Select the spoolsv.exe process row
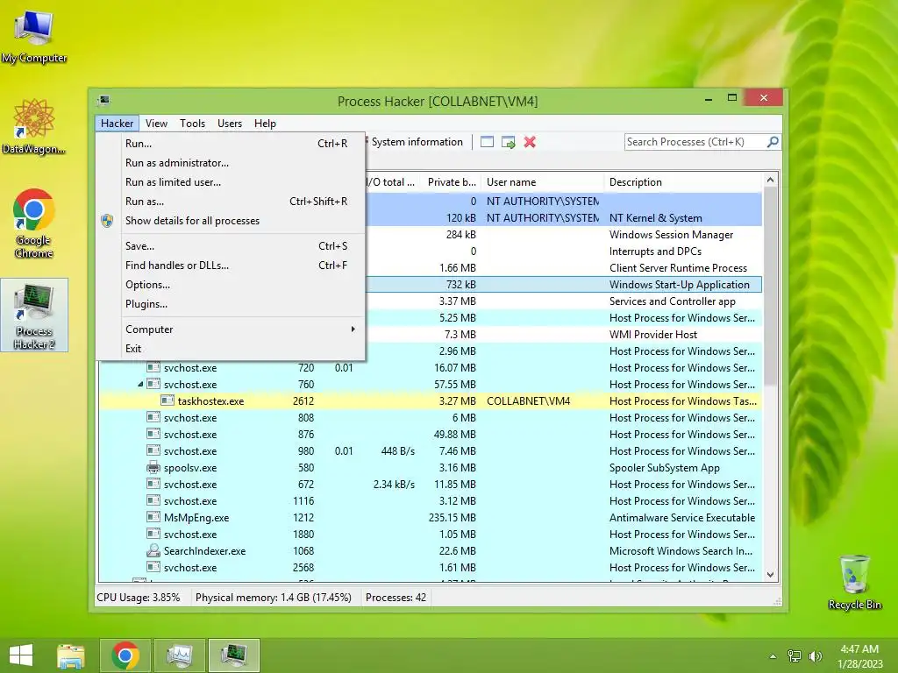The width and height of the screenshot is (898, 673). tap(431, 468)
